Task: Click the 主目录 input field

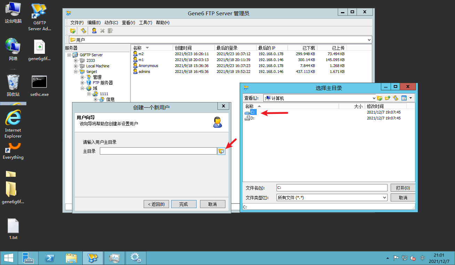Action: (158, 151)
